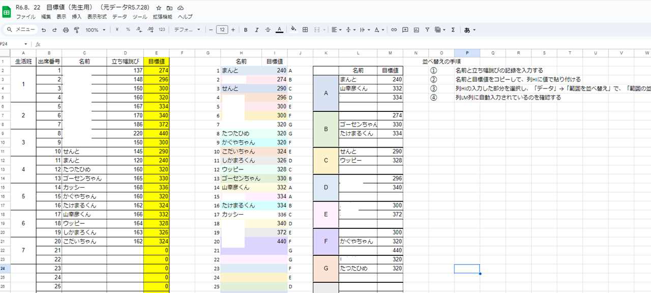The width and height of the screenshot is (651, 293).
Task: Click the Insert chart icon
Action: pos(416,30)
